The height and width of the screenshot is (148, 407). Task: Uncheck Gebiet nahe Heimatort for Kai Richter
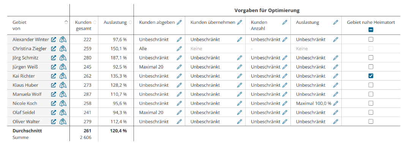[x=371, y=76]
